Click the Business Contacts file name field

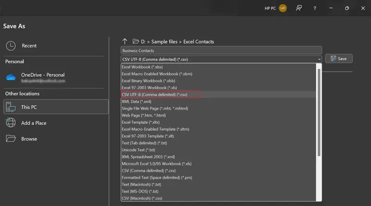point(221,51)
